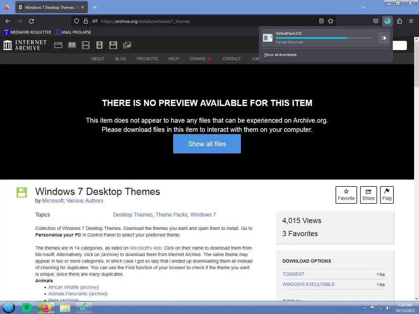Viewport: 419px width, 314px height.
Task: Open the BLOG menu item
Action: (120, 59)
